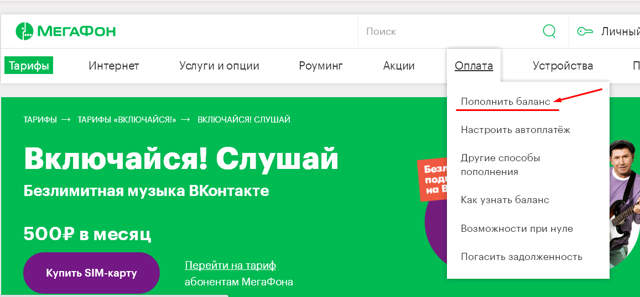Click the Личный account link
This screenshot has height=297, width=640.
click(621, 31)
